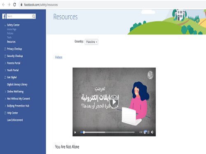Click the Facebook search input field
This screenshot has height=154, width=206.
pos(19,16)
